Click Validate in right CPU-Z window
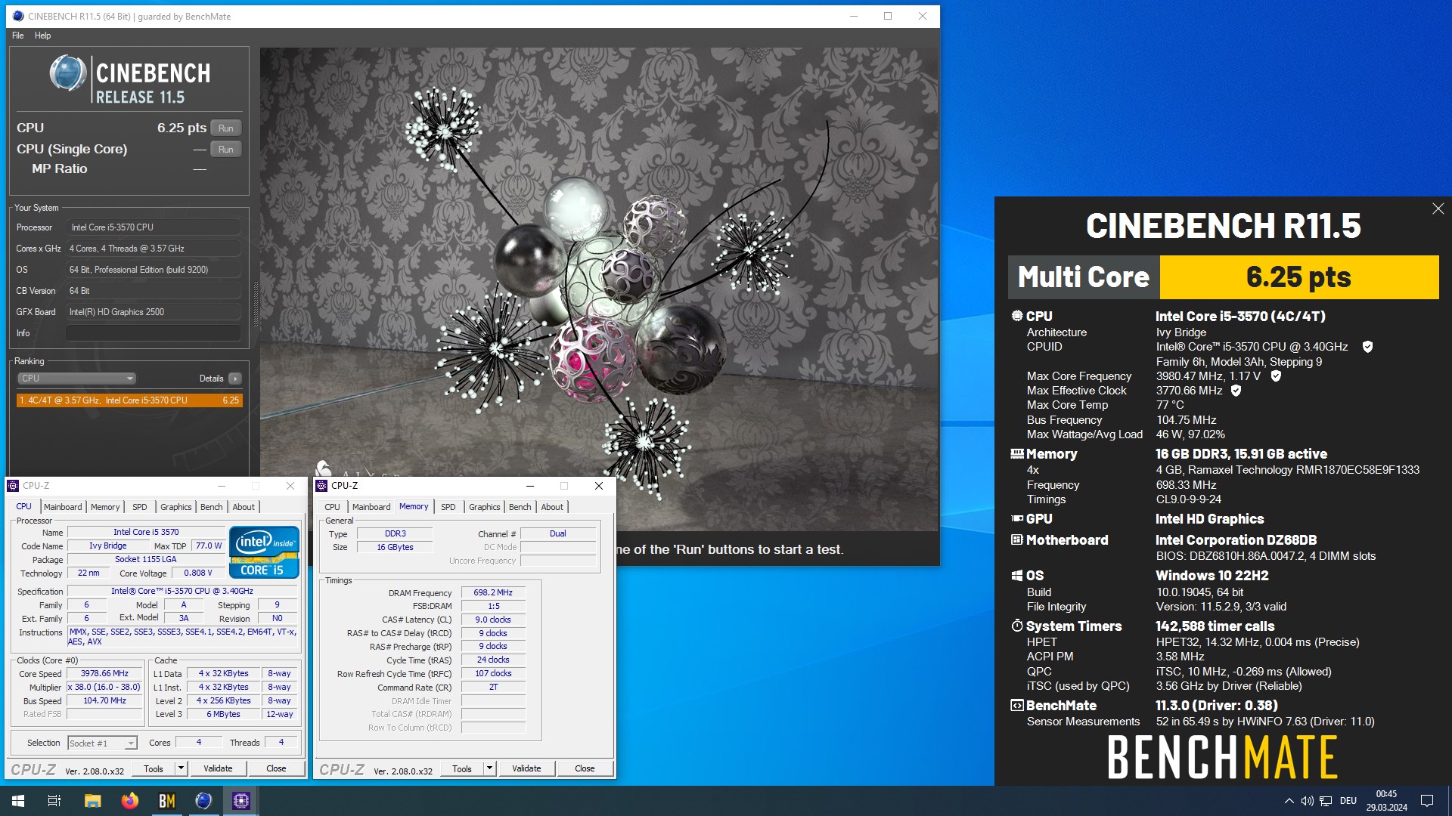This screenshot has height=816, width=1452. 526,769
